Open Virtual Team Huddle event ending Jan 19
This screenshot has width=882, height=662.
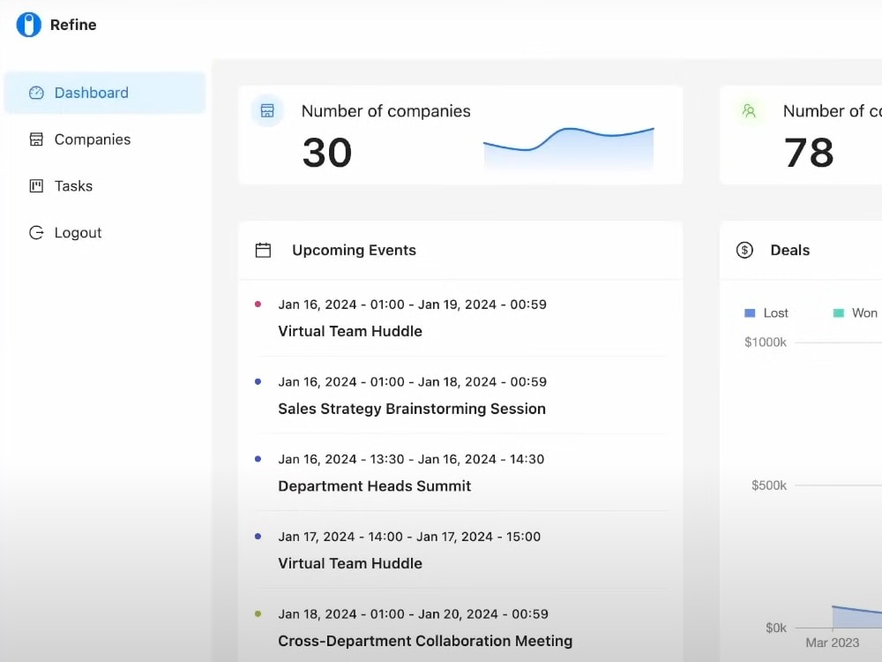pyautogui.click(x=350, y=332)
